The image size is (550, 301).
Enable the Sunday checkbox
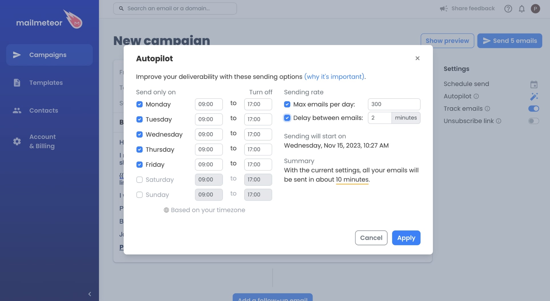(139, 195)
